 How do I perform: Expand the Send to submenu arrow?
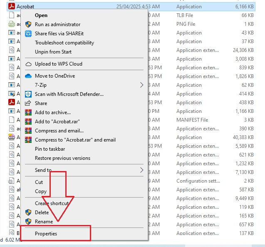pos(141,170)
